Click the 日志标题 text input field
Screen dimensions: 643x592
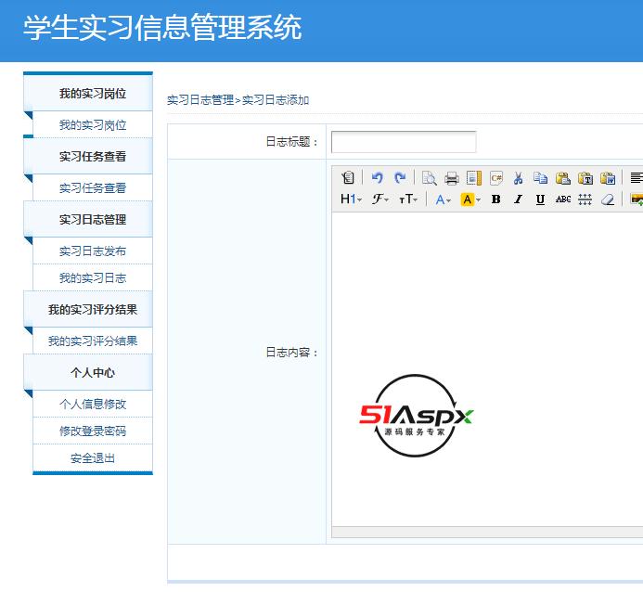coord(404,142)
